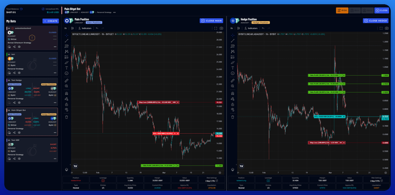Take a snapshot of the Hedge Position chart

[x=387, y=28]
